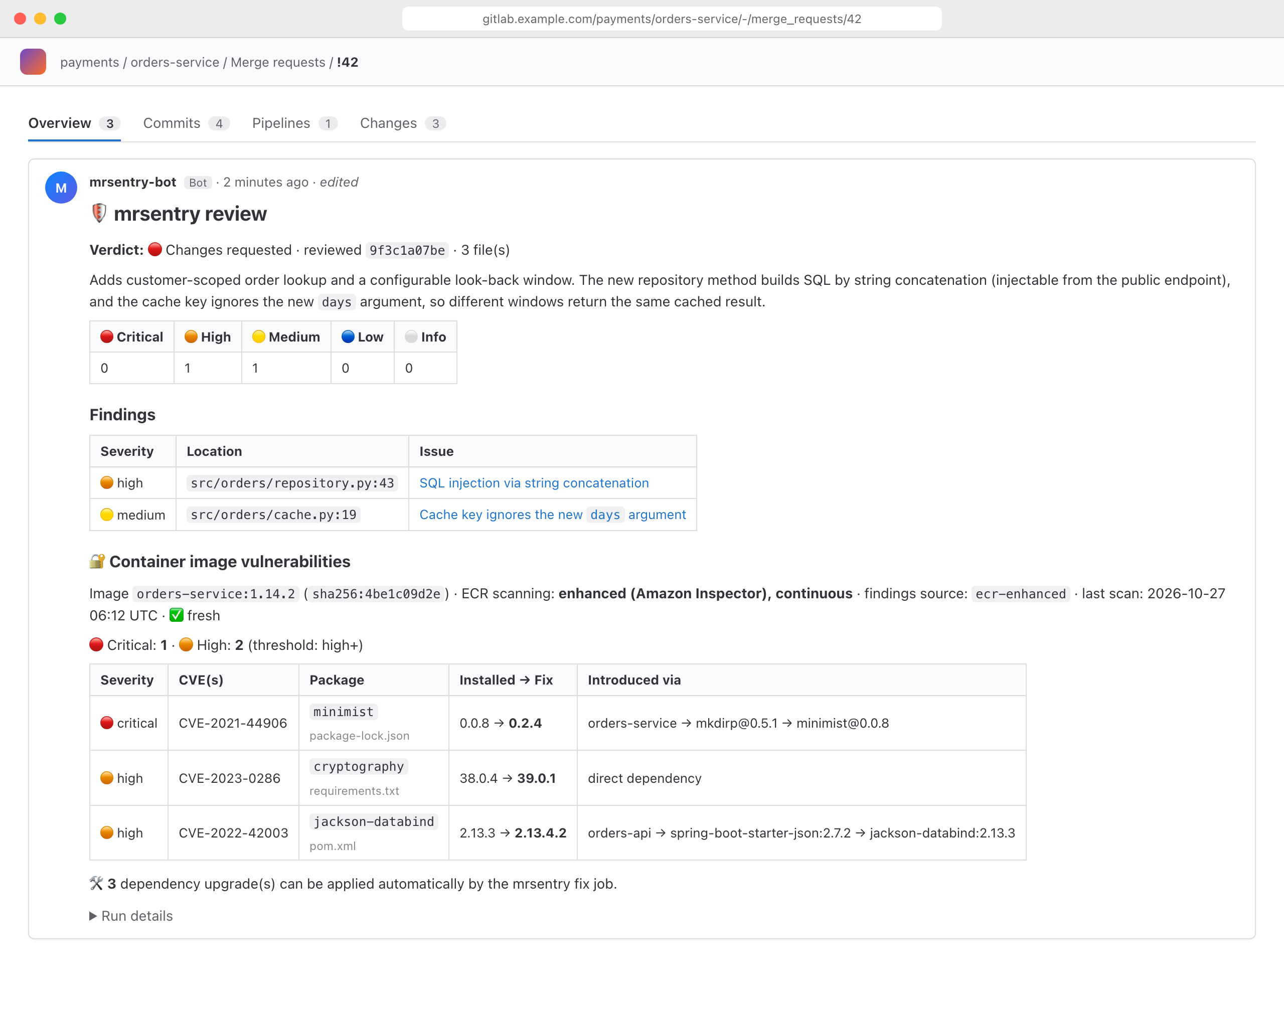Image resolution: width=1284 pixels, height=1013 pixels.
Task: Open the Changes tab
Action: pyautogui.click(x=403, y=123)
